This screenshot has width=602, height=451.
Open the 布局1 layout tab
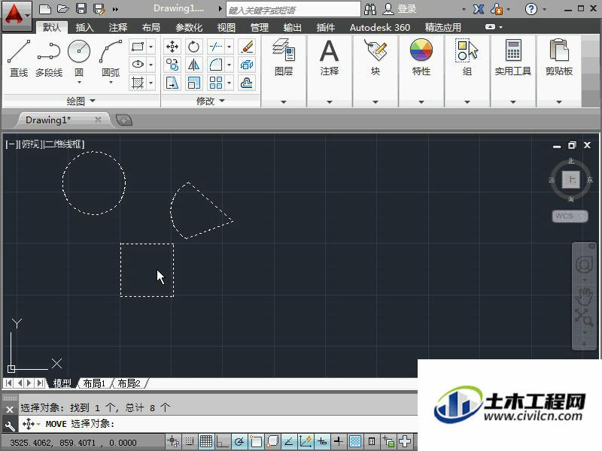94,383
